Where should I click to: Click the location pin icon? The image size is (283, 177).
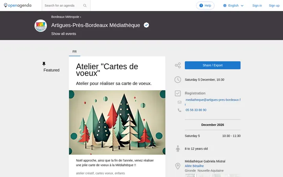point(178,166)
